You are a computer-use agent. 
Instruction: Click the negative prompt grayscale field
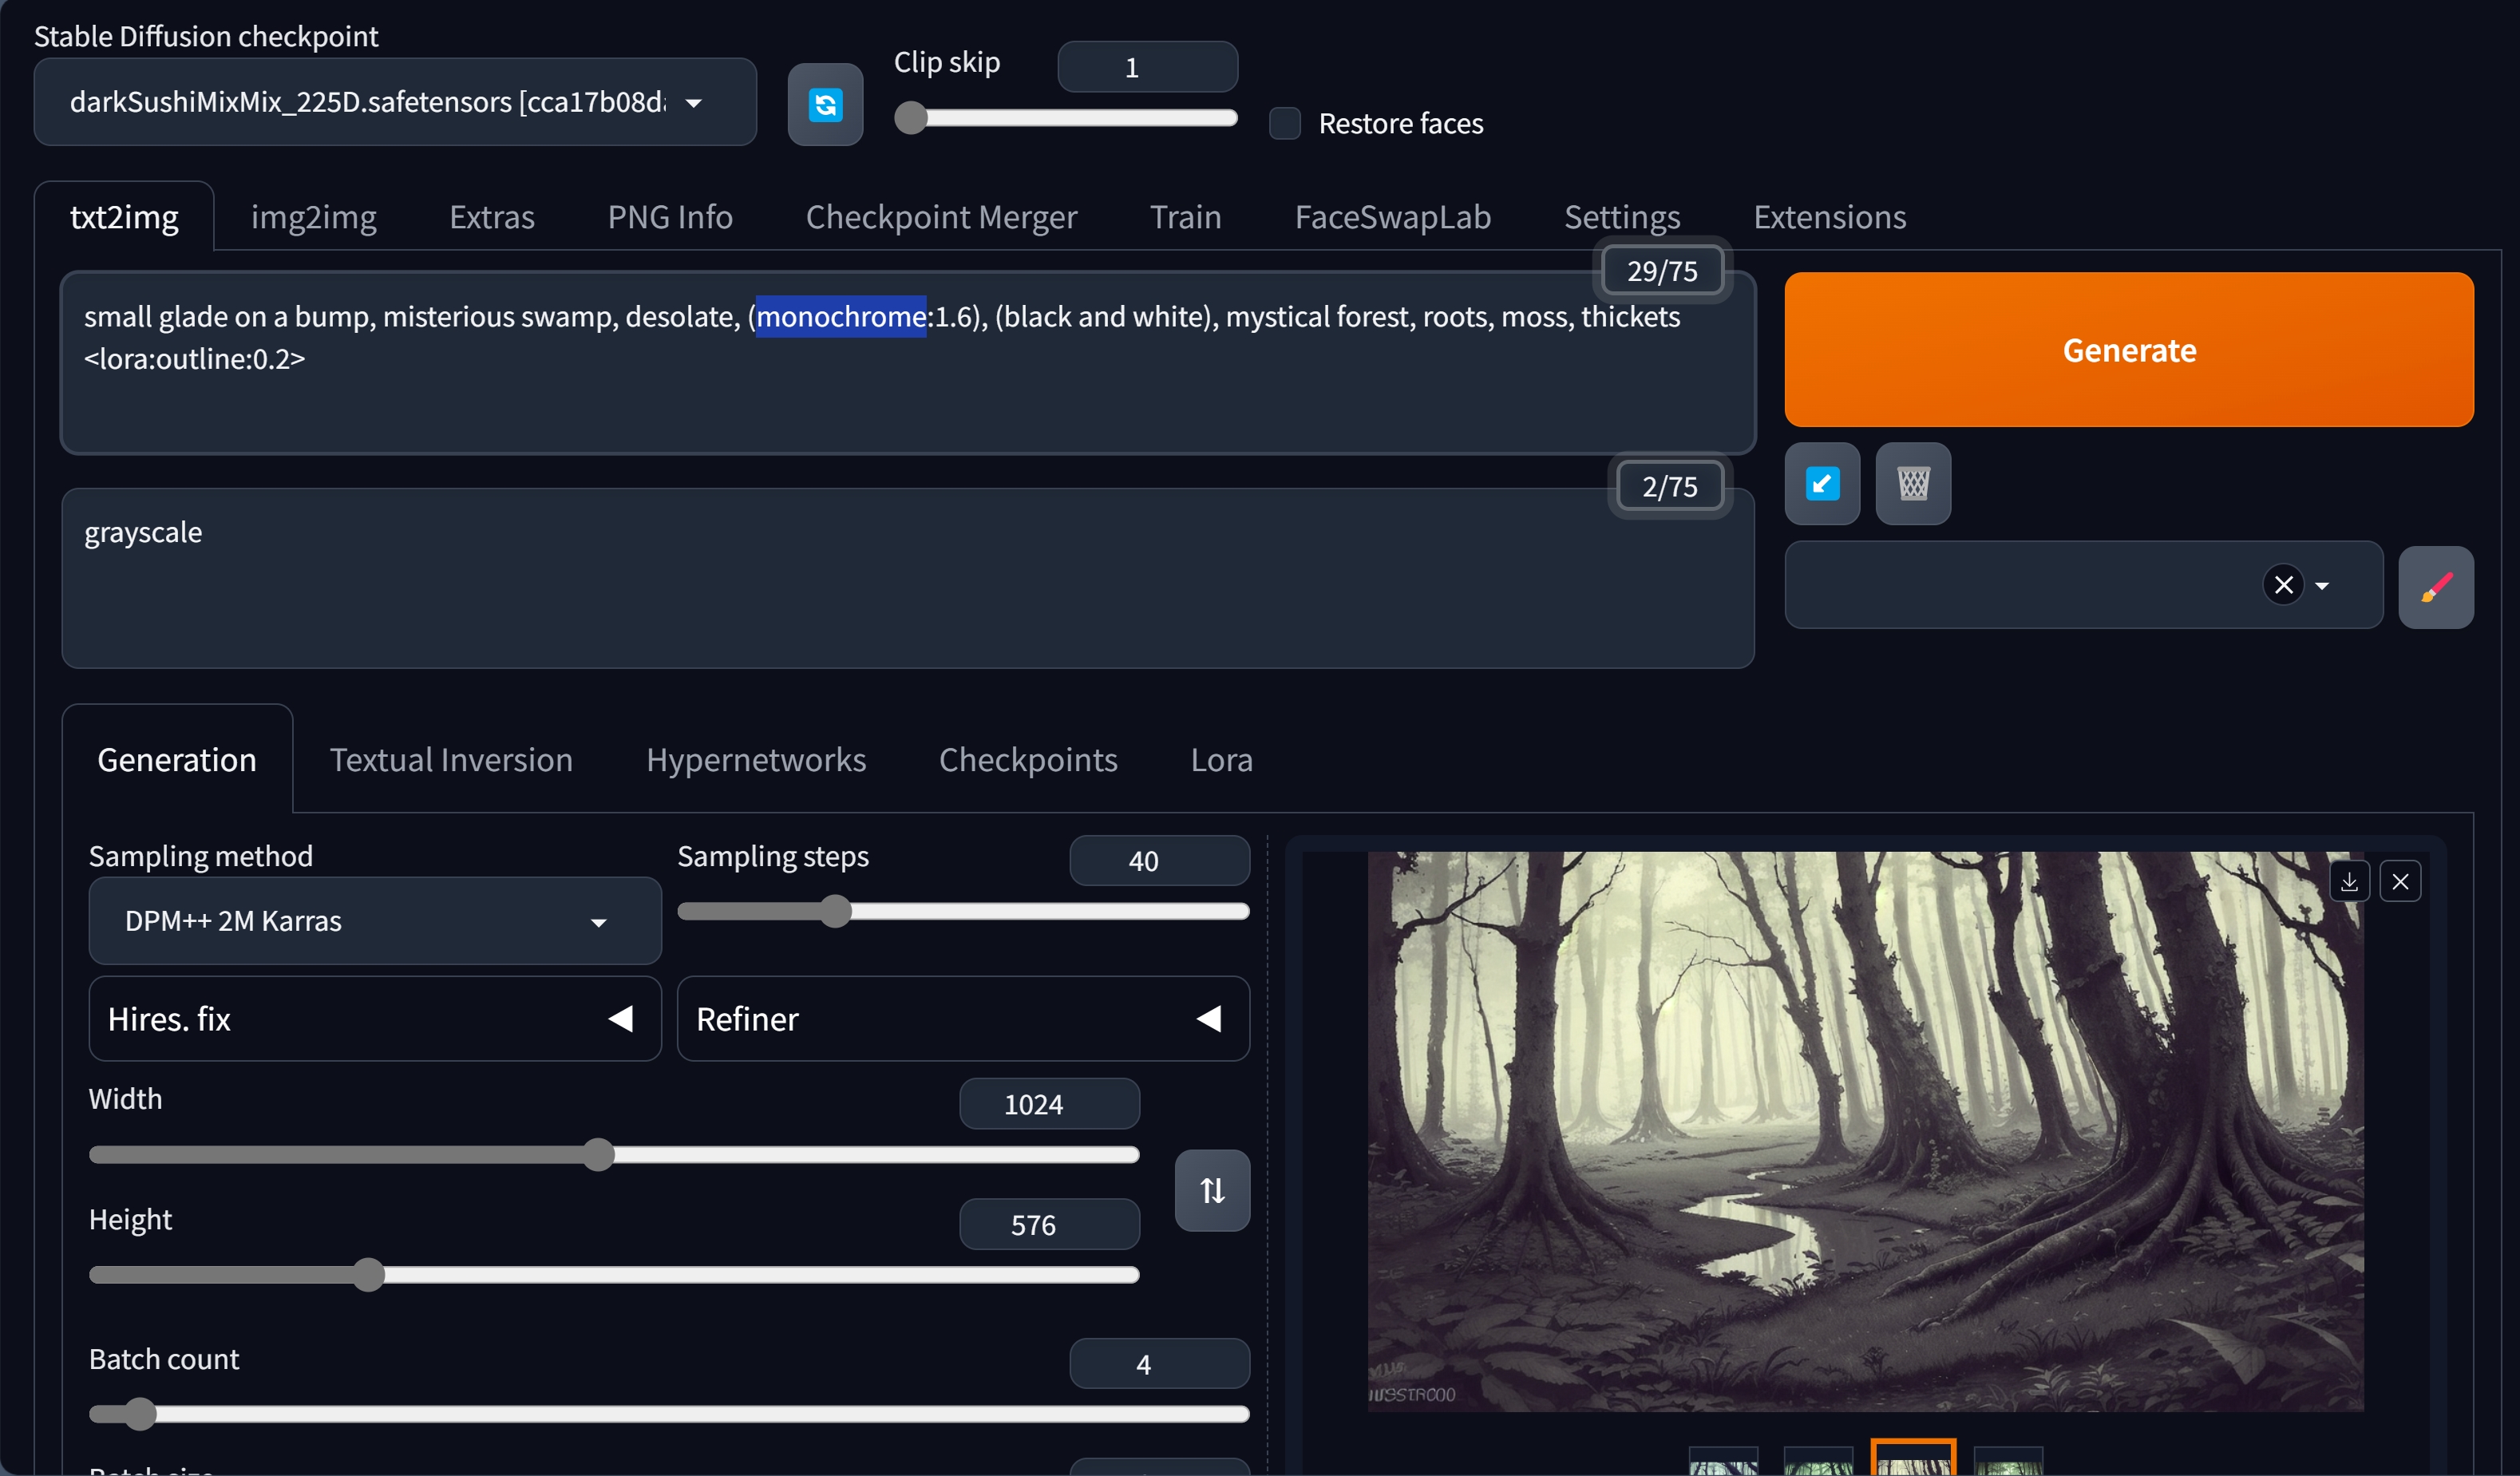tap(907, 579)
